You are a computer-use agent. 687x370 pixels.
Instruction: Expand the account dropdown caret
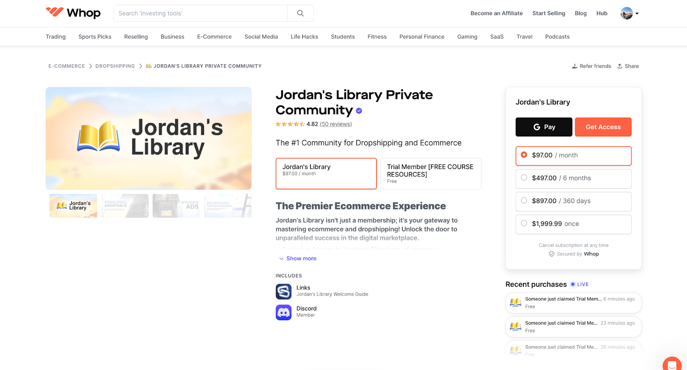(x=637, y=13)
